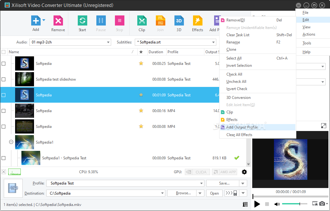The width and height of the screenshot is (330, 211).
Task: Close the CPU panel with the X box
Action: [x=3, y=172]
